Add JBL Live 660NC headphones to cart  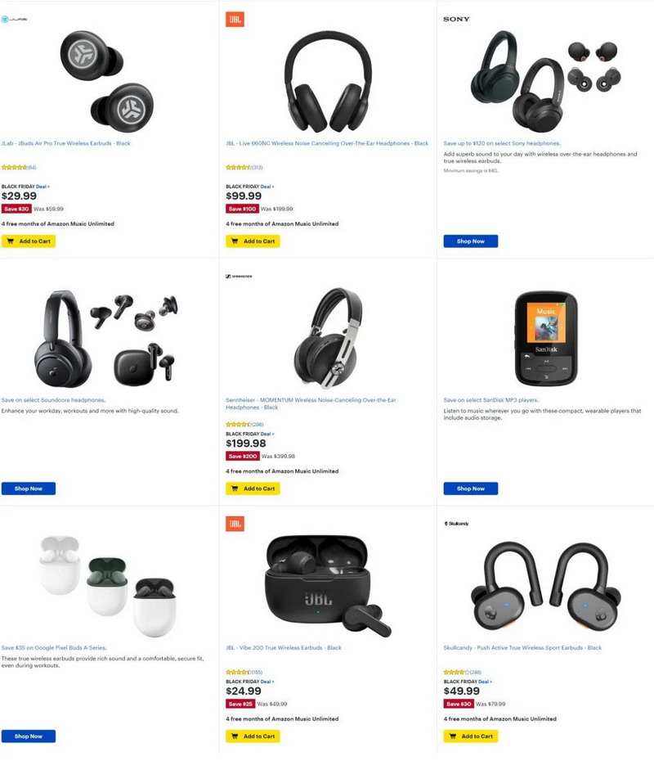(x=253, y=241)
